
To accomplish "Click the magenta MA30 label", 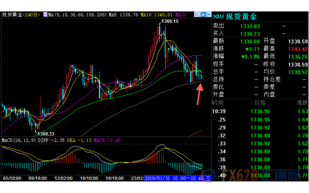I will tap(182, 15).
